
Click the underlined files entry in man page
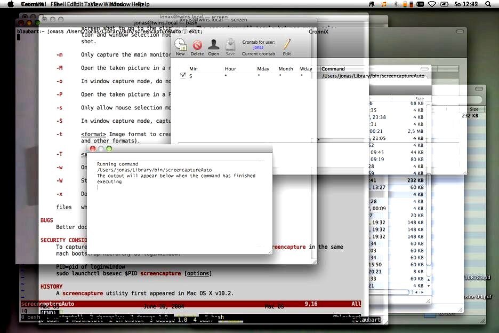64,207
